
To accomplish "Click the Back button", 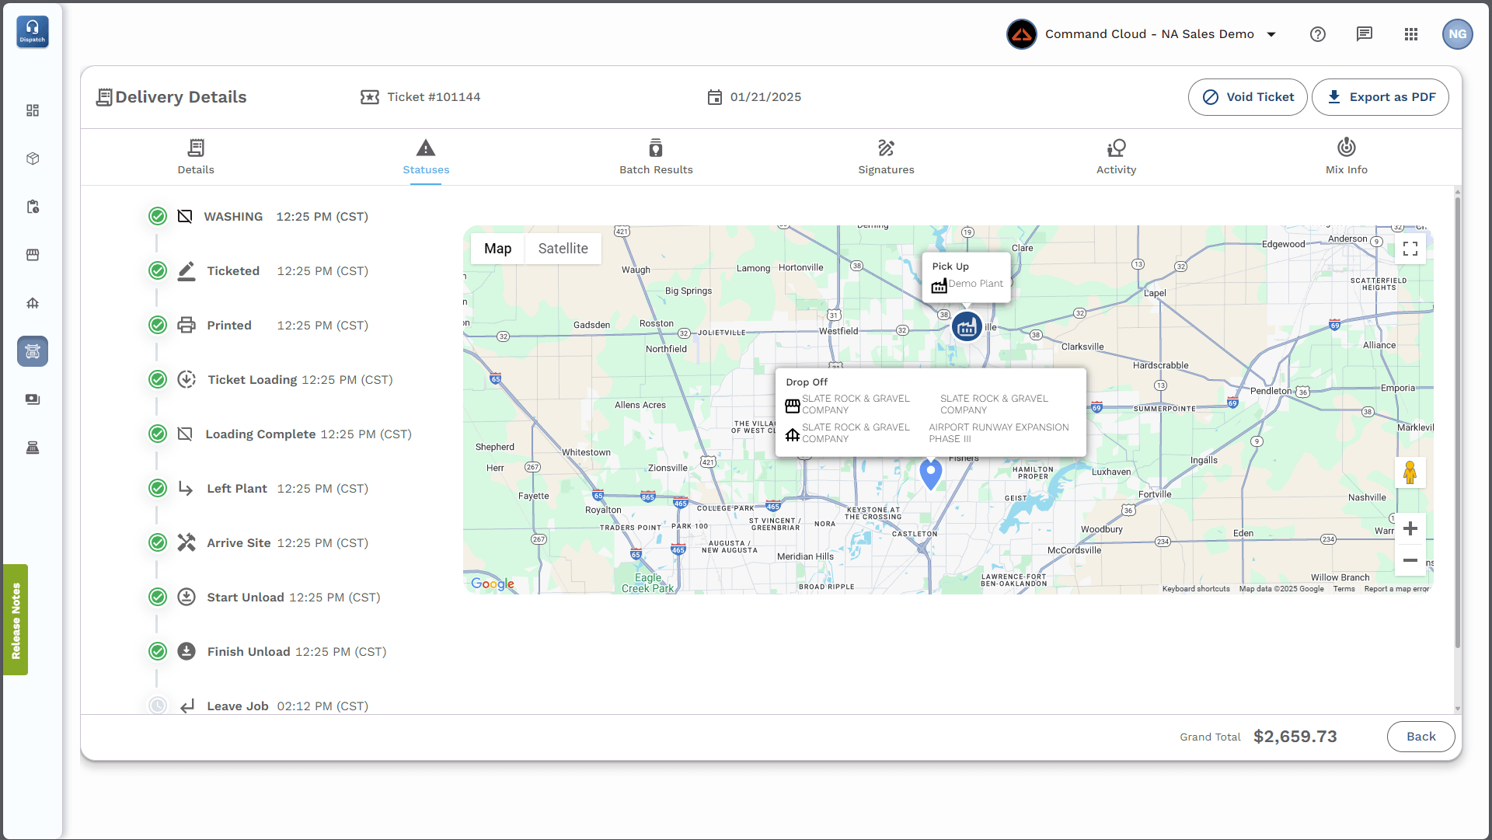I will pyautogui.click(x=1421, y=737).
